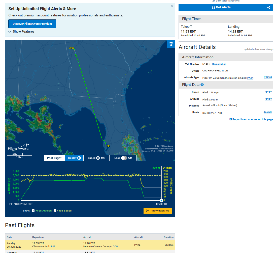Click the share icon button
The height and width of the screenshot is (266, 277).
click(x=269, y=8)
